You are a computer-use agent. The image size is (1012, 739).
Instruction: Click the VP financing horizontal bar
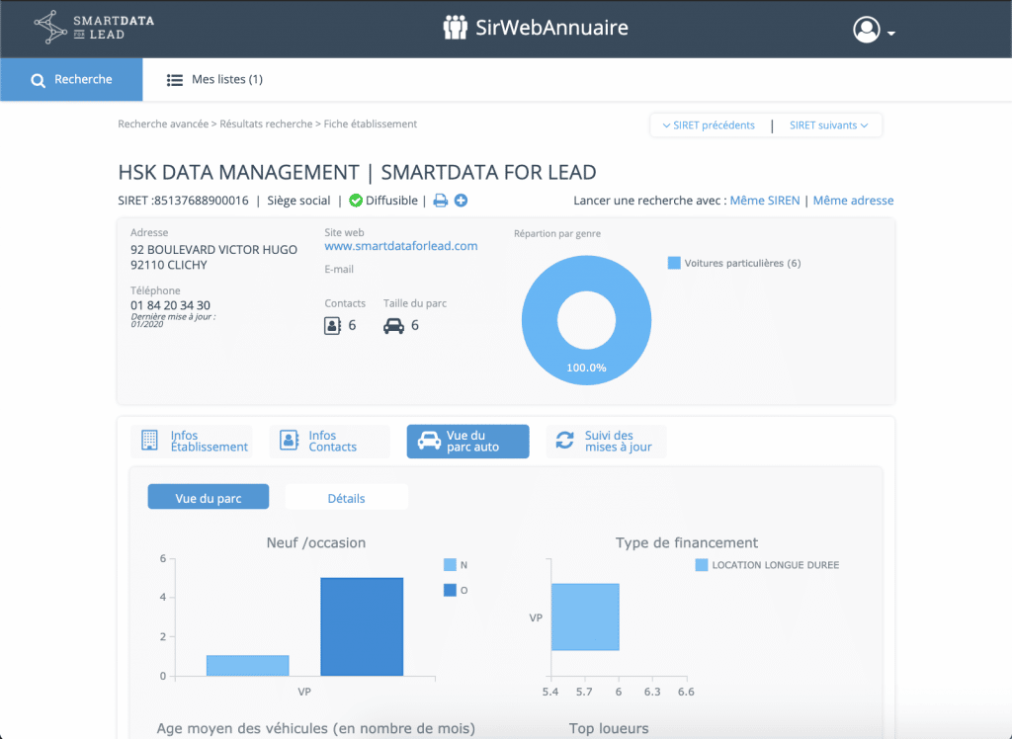pos(585,617)
